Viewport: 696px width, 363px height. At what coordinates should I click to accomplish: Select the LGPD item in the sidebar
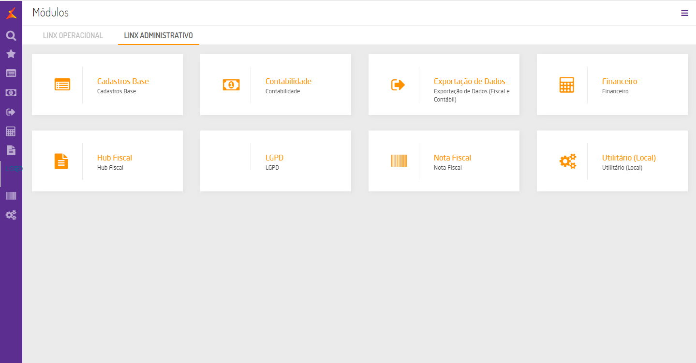[x=11, y=169]
